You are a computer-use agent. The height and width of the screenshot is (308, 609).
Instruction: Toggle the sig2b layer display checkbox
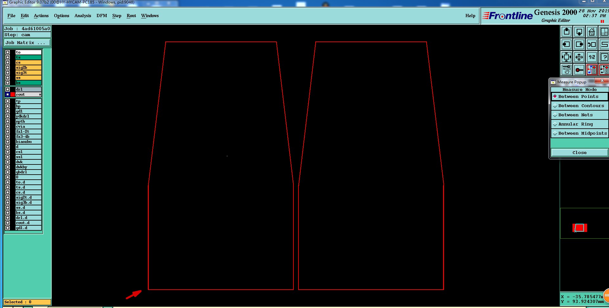tap(8, 67)
